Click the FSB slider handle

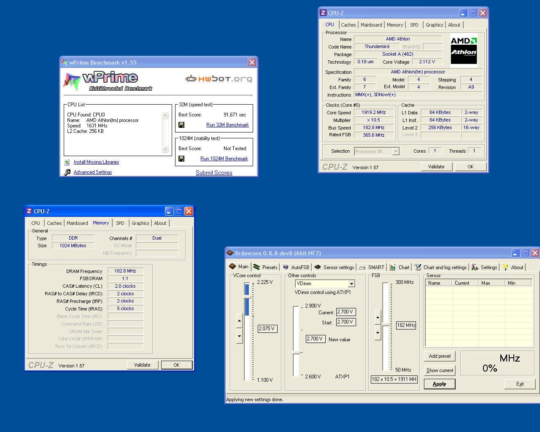click(386, 324)
